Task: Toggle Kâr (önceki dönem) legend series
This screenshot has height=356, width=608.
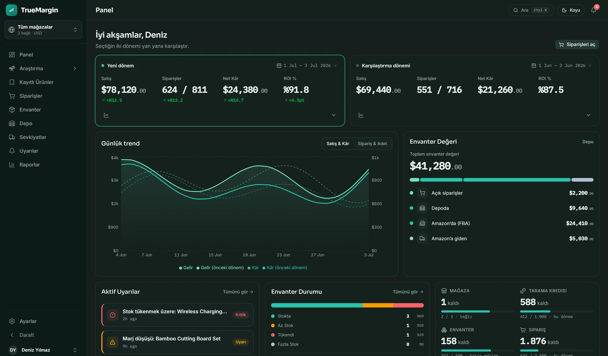Action: pos(284,268)
